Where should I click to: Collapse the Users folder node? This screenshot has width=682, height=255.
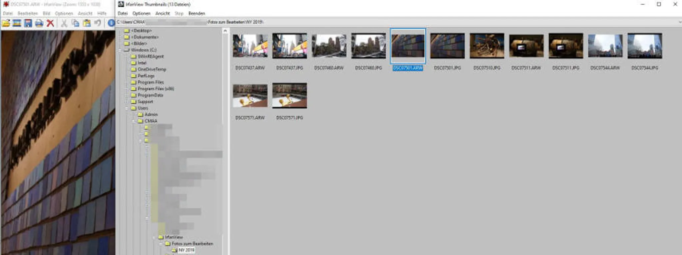click(127, 108)
